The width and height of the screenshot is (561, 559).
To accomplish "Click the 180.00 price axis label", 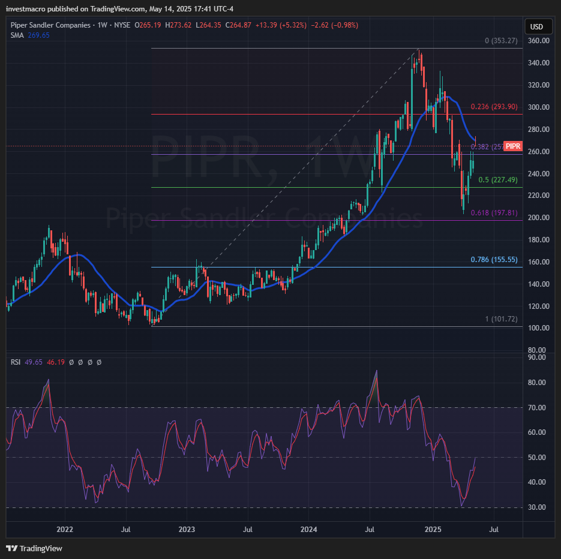I will coord(539,240).
